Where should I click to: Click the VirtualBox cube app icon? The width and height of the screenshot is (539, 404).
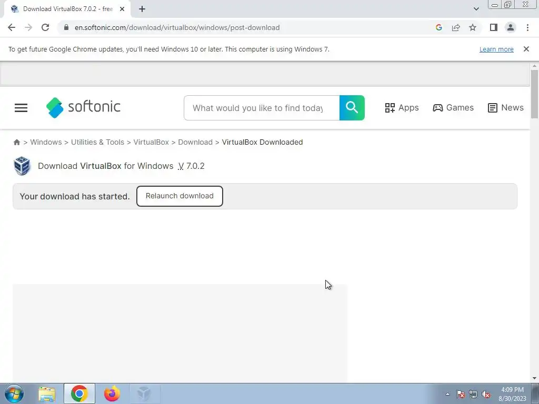22,166
